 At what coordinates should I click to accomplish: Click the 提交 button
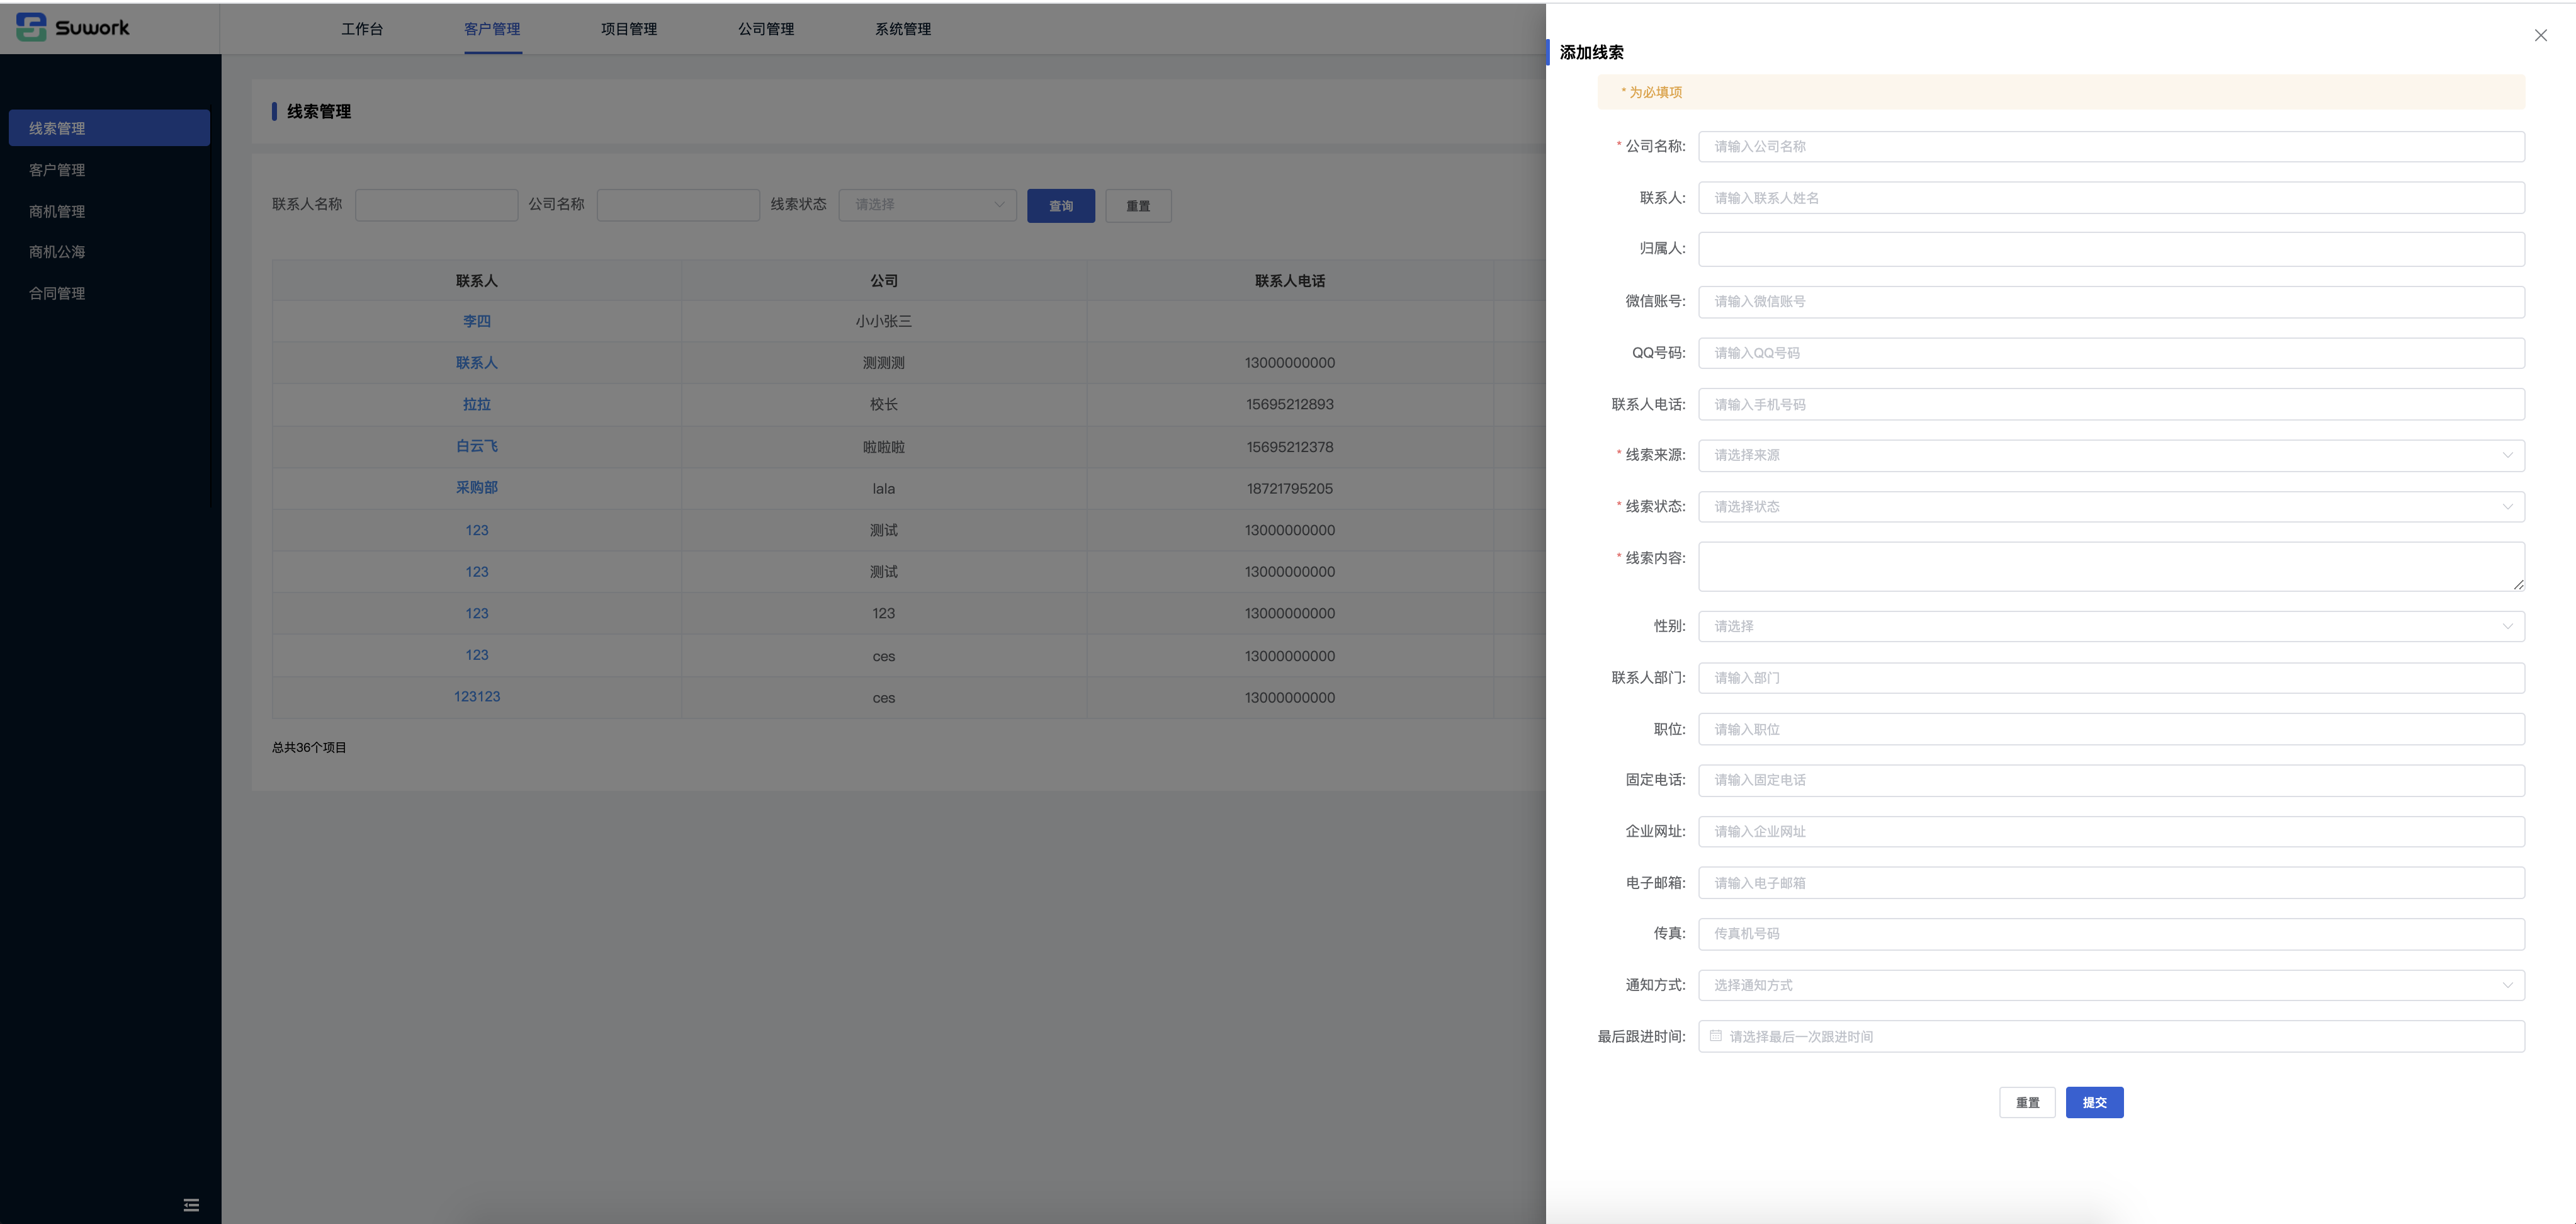point(2094,1102)
